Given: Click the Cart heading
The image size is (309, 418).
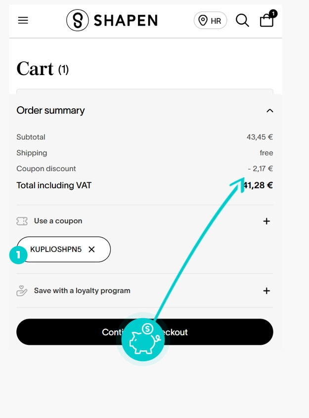Looking at the screenshot, I should pyautogui.click(x=35, y=69).
